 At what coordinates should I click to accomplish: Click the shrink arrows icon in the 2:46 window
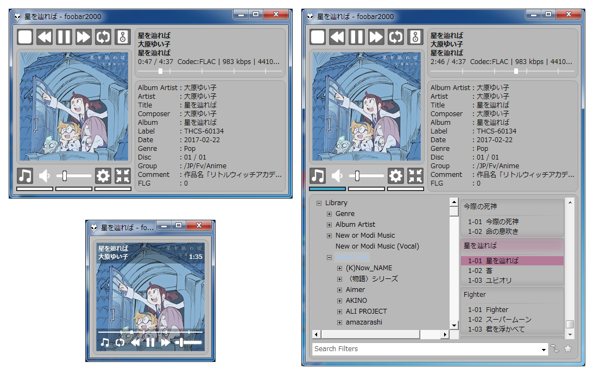tap(415, 176)
